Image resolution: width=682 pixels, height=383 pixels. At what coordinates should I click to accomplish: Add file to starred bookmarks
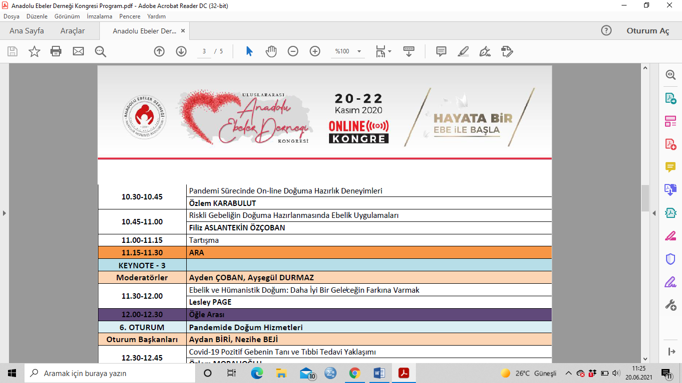(x=34, y=51)
